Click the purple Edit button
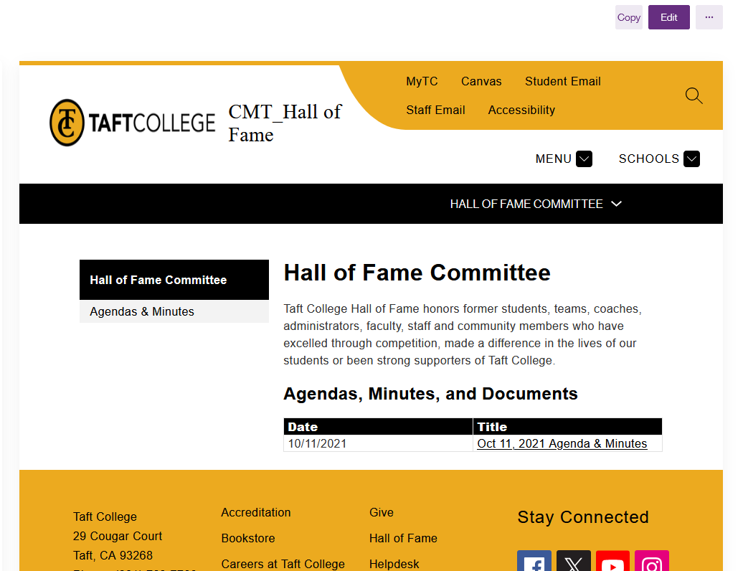The height and width of the screenshot is (571, 743). [x=668, y=17]
